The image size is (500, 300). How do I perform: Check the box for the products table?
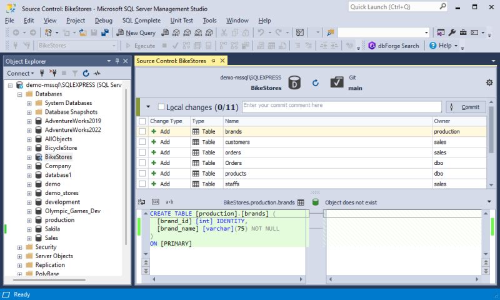point(142,173)
